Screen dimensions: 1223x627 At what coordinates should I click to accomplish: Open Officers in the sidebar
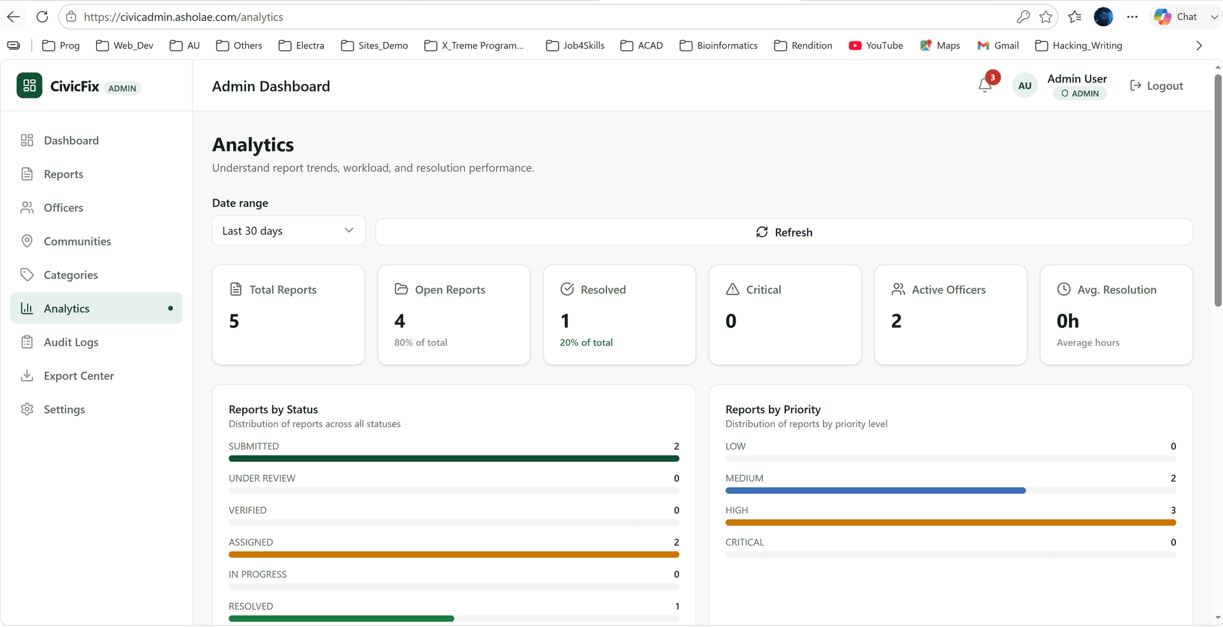point(96,208)
